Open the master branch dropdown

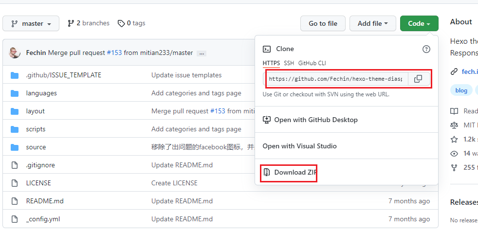[x=31, y=23]
